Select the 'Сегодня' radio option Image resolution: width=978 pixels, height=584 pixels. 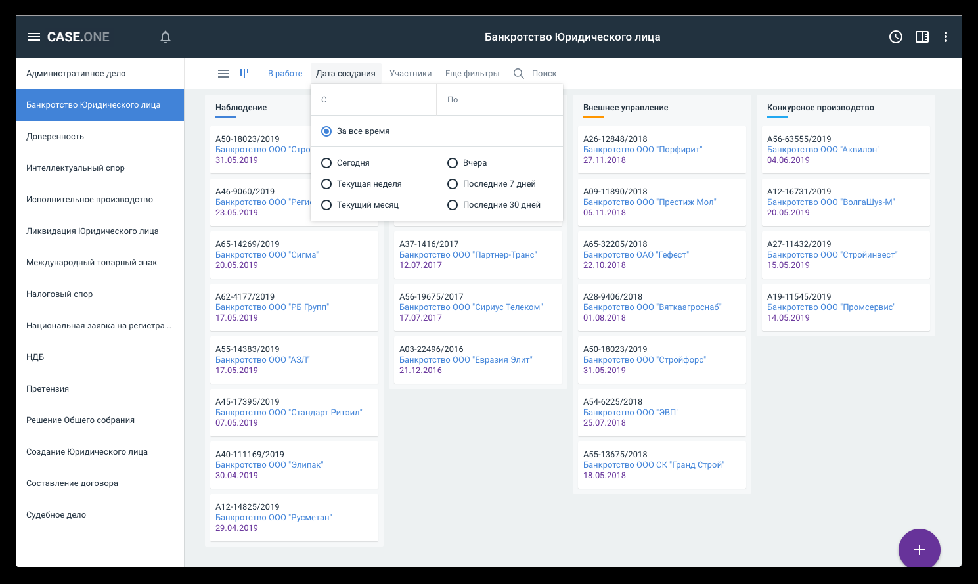(326, 163)
